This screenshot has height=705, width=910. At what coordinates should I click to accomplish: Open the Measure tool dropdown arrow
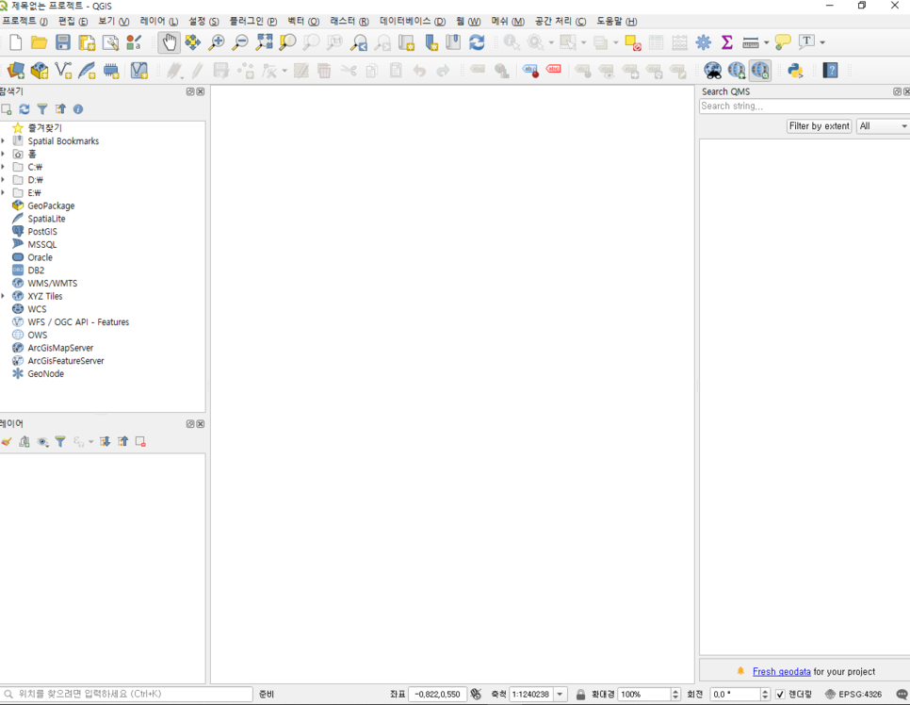pyautogui.click(x=766, y=42)
